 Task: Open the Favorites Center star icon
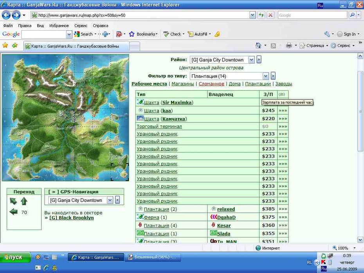click(5, 45)
